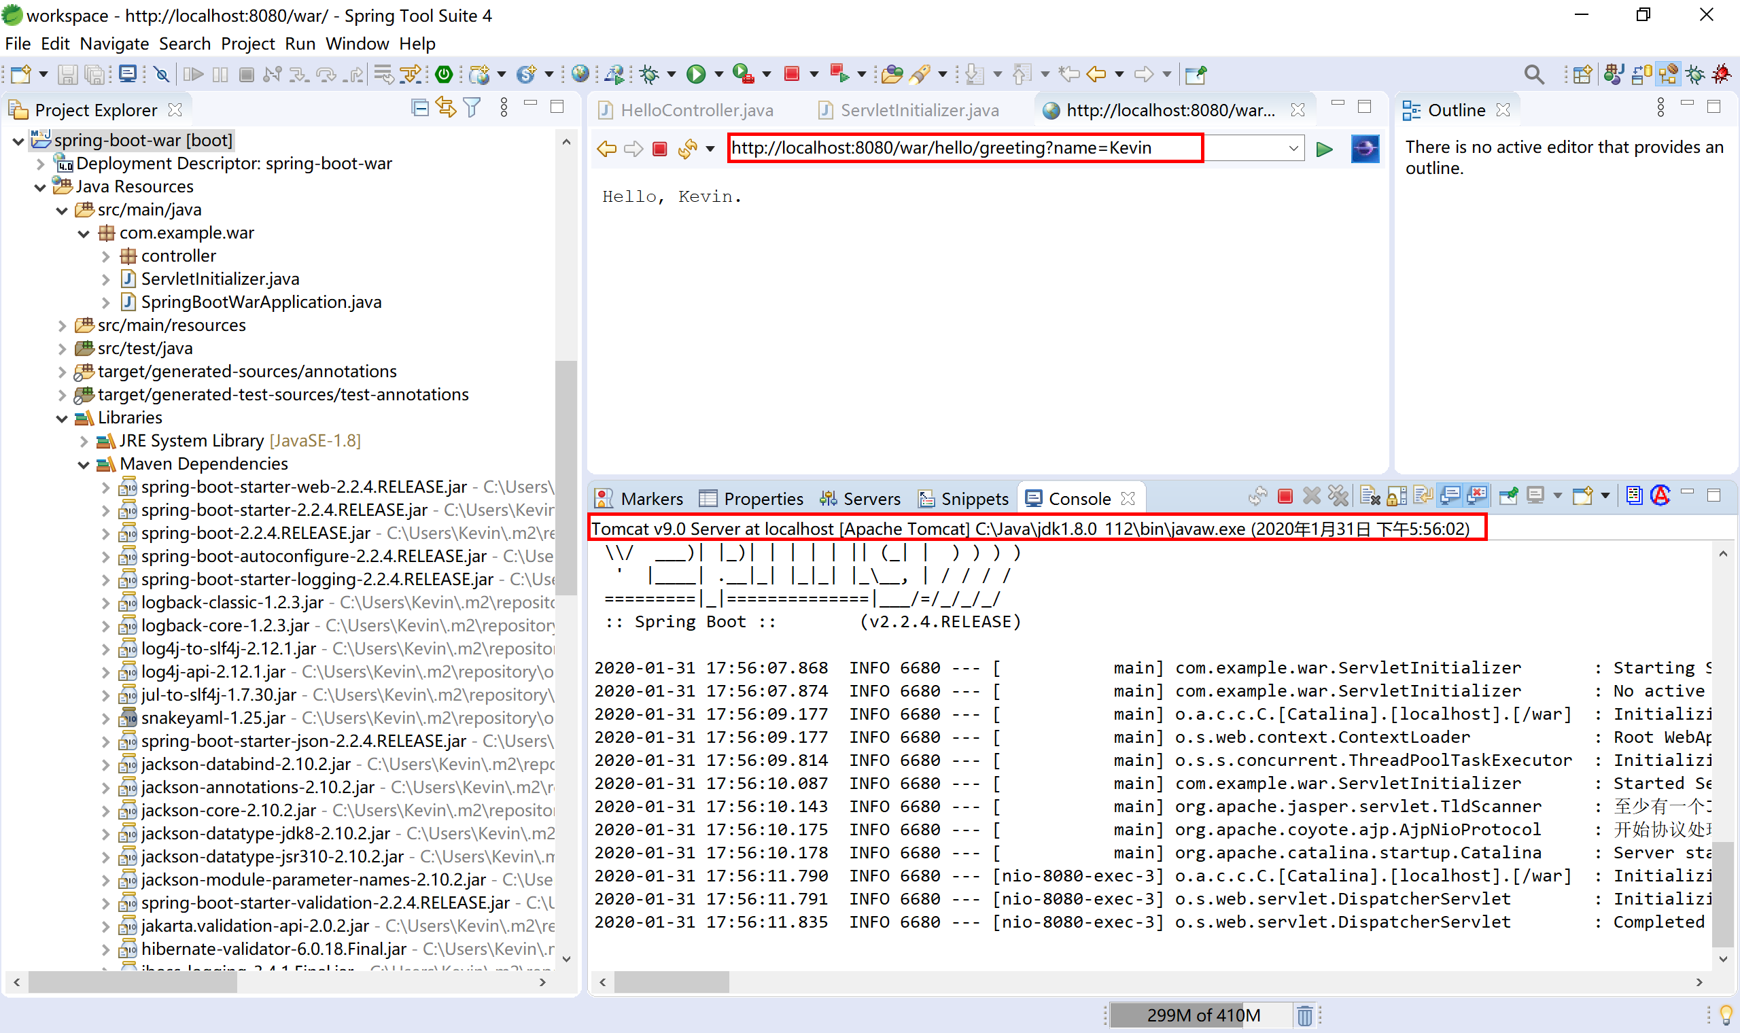Select SpringBootWarApplication.java in the tree

[x=261, y=302]
